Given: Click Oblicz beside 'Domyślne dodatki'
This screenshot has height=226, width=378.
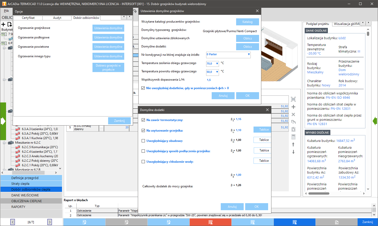Looking at the screenshot, I should click(x=247, y=47).
